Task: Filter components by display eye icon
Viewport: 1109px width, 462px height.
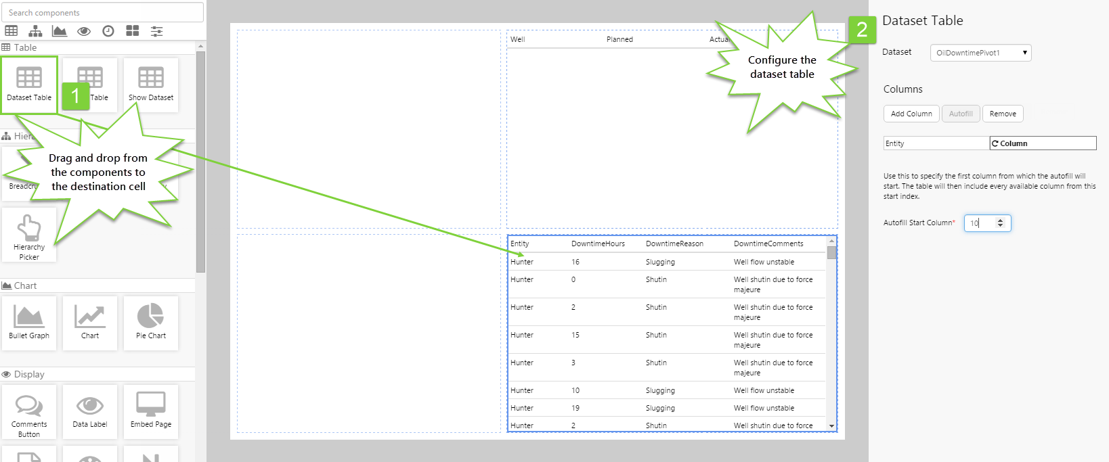Action: click(x=84, y=31)
